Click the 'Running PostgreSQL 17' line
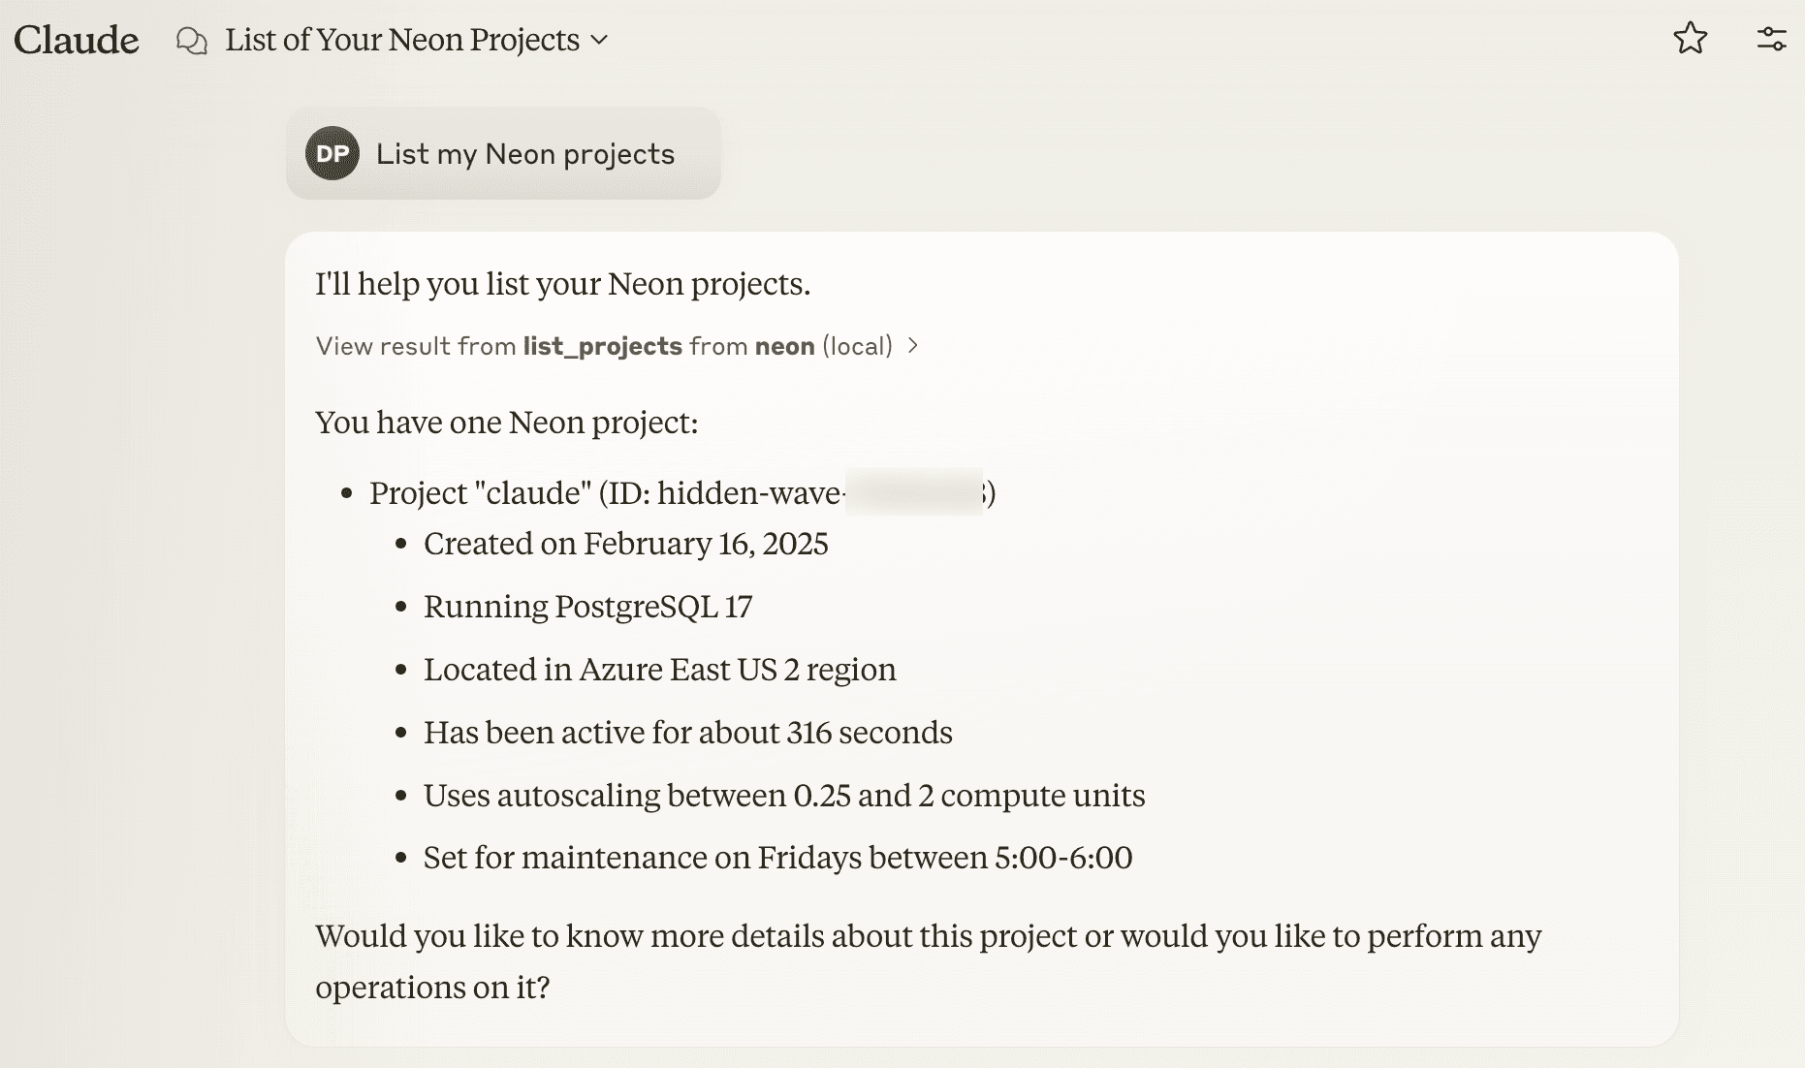This screenshot has height=1068, width=1805. [587, 607]
